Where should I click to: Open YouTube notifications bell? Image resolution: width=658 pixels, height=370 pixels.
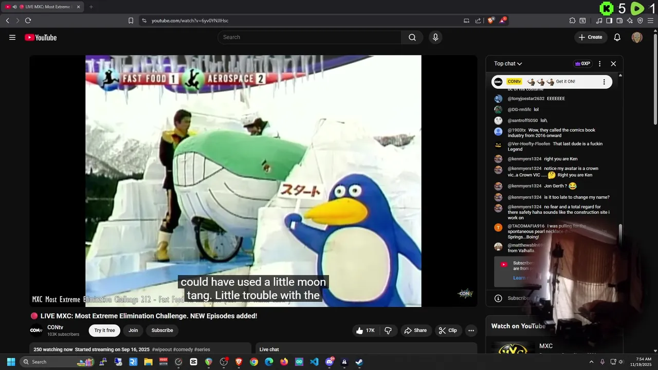coord(617,37)
